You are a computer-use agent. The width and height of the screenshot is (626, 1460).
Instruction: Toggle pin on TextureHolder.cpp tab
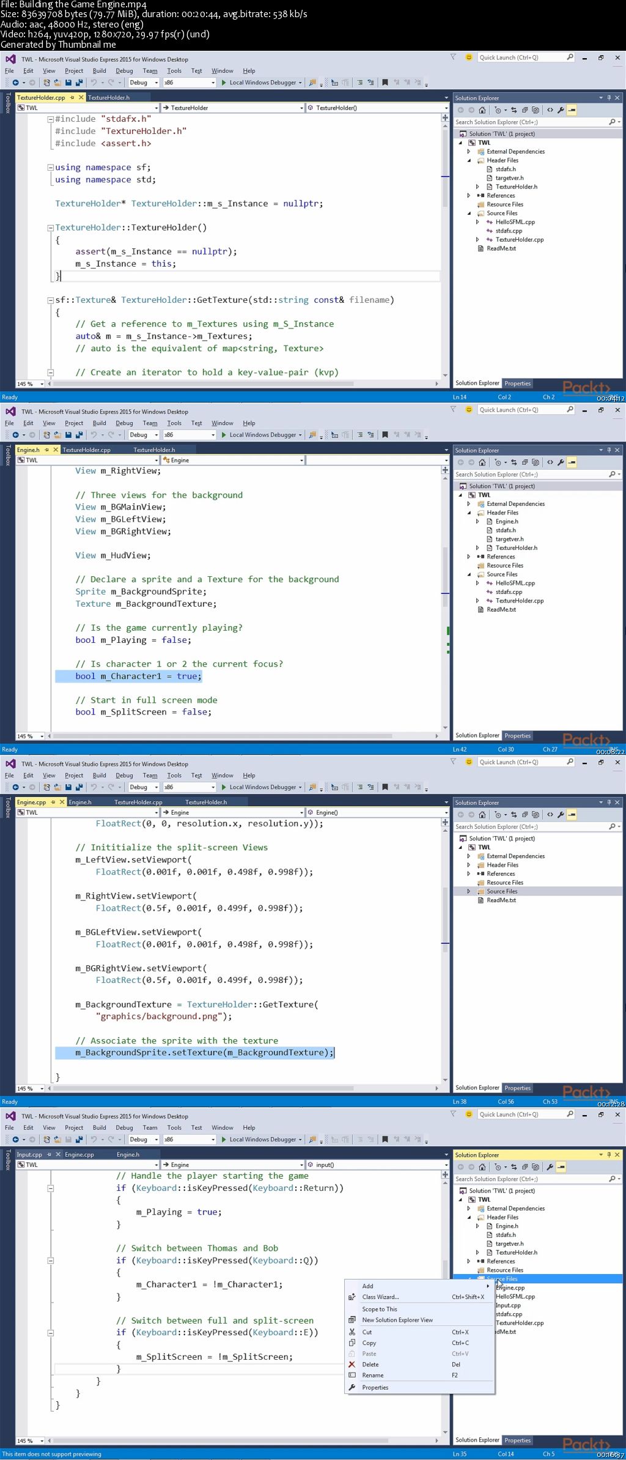tap(72, 97)
